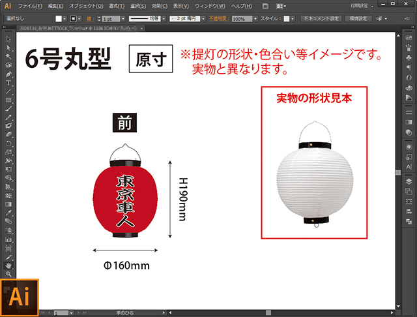Open the Artboards panel icon
This screenshot has height=317, width=417.
pos(409,191)
